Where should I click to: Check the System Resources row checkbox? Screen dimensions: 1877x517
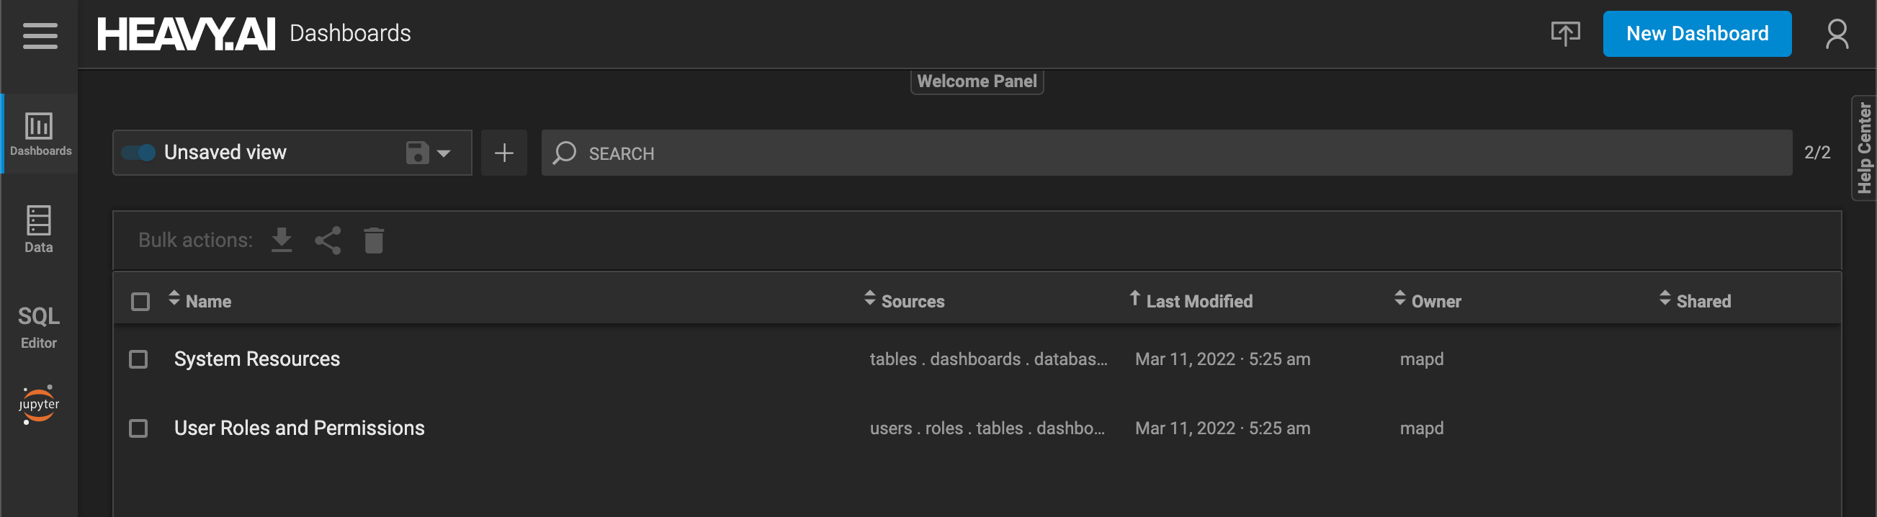pos(138,359)
